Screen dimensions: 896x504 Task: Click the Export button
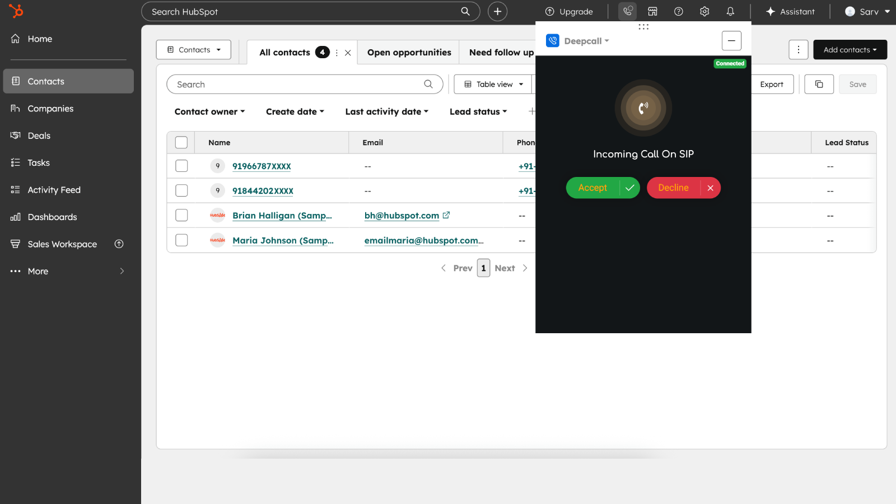pyautogui.click(x=772, y=84)
